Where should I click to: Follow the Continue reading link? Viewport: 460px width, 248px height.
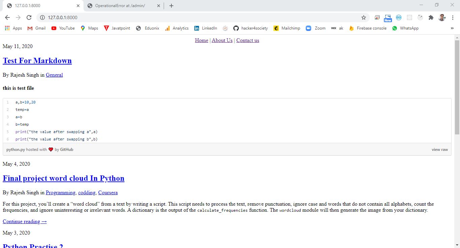[x=25, y=221]
